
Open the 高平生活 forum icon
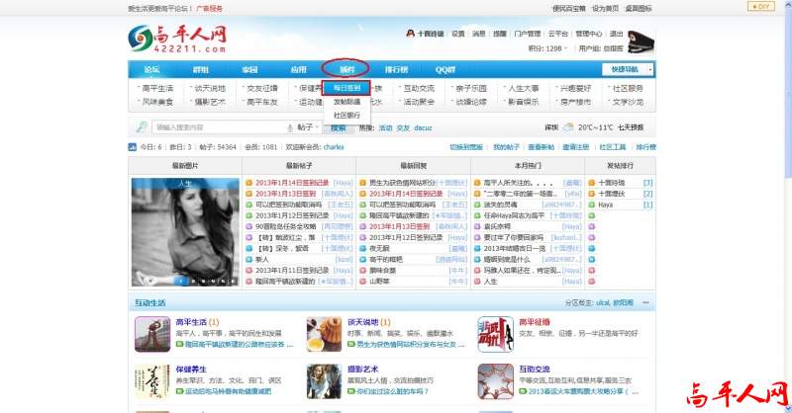152,334
